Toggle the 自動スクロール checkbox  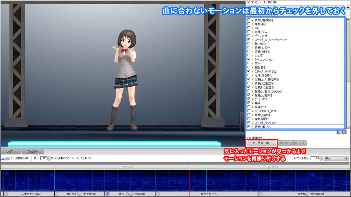point(56,158)
